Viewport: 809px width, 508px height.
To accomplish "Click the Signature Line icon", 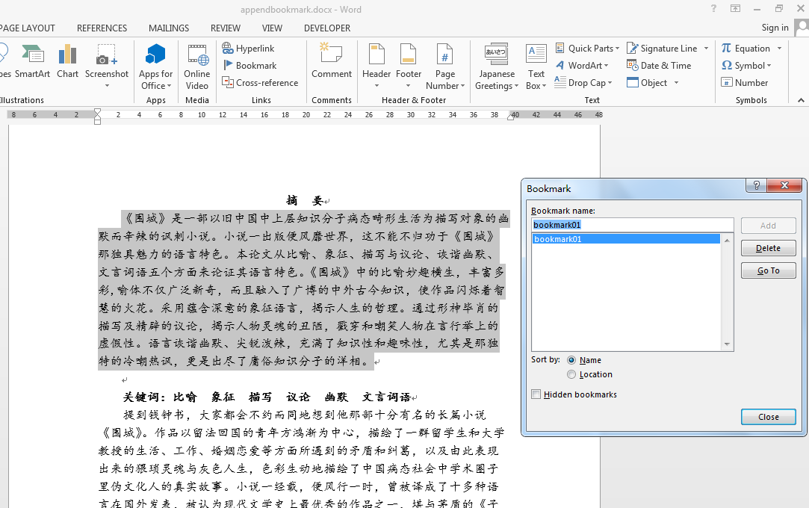I will (633, 48).
